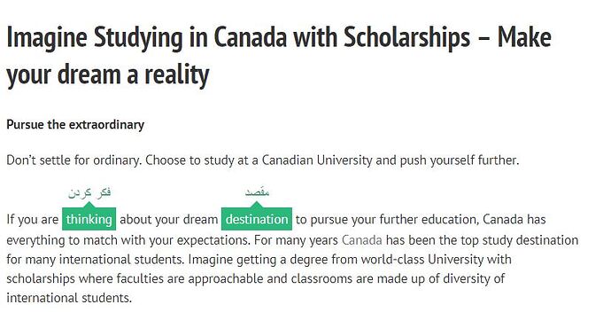The height and width of the screenshot is (328, 611).
Task: Click the words "Canadian University" in the paragraph
Action: 317,160
